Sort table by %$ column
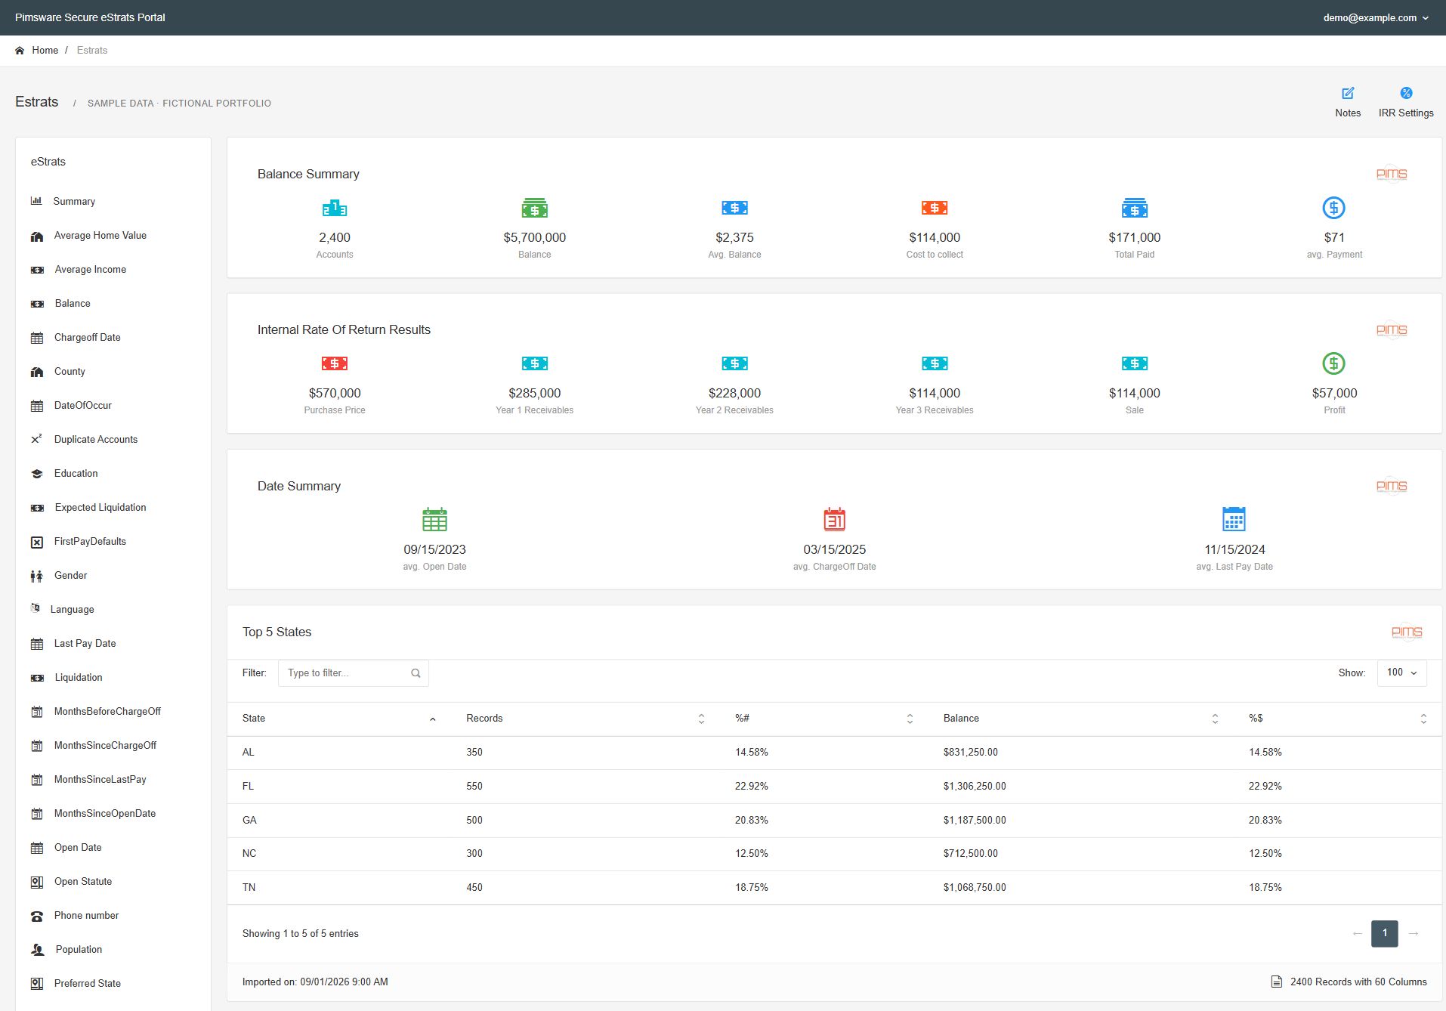Image resolution: width=1446 pixels, height=1011 pixels. click(1337, 719)
